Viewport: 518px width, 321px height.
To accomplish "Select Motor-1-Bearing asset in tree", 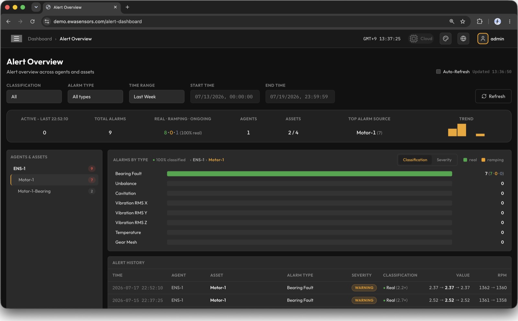I will 54,191.
